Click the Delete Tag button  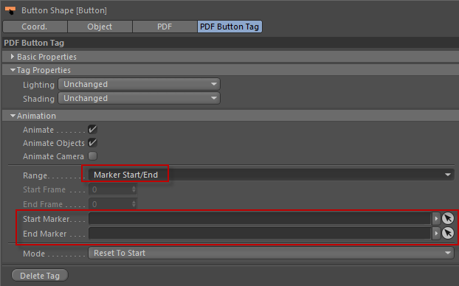tap(40, 276)
